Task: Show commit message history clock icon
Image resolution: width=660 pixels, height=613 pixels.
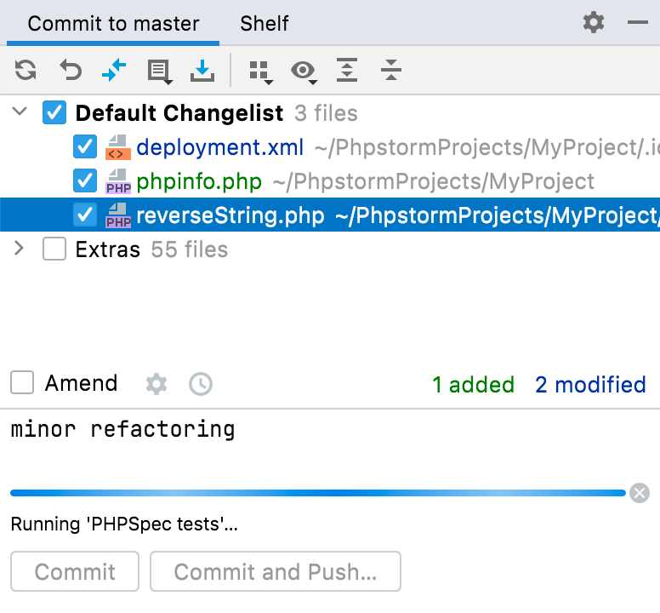Action: coord(201,384)
